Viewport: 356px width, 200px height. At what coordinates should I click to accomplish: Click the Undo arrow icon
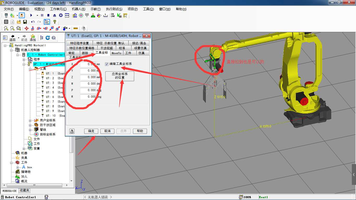tap(33, 22)
